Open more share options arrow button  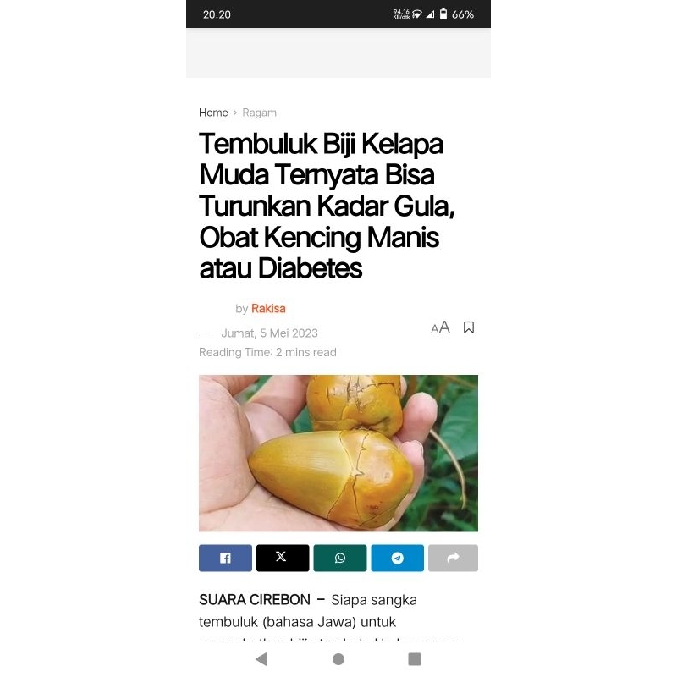pyautogui.click(x=453, y=558)
